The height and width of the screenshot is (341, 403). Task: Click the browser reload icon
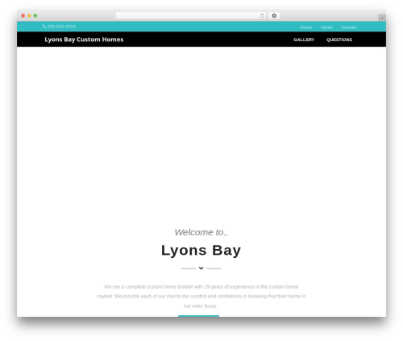(x=262, y=16)
